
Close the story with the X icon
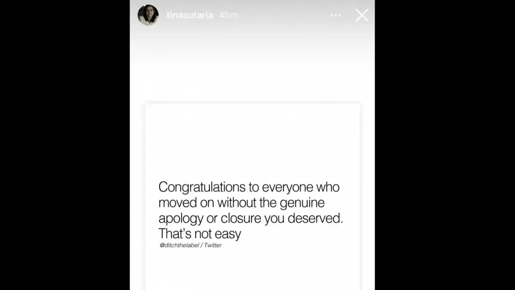(362, 15)
